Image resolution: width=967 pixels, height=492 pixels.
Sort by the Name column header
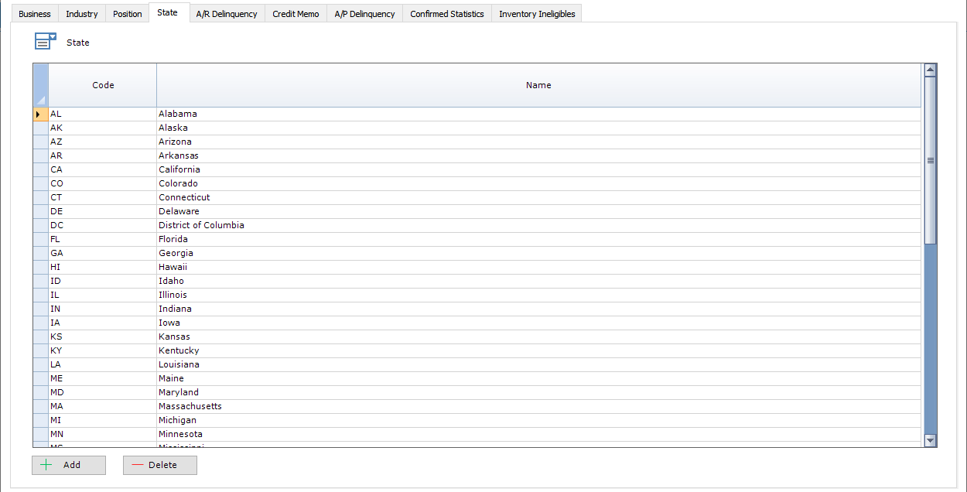[538, 85]
